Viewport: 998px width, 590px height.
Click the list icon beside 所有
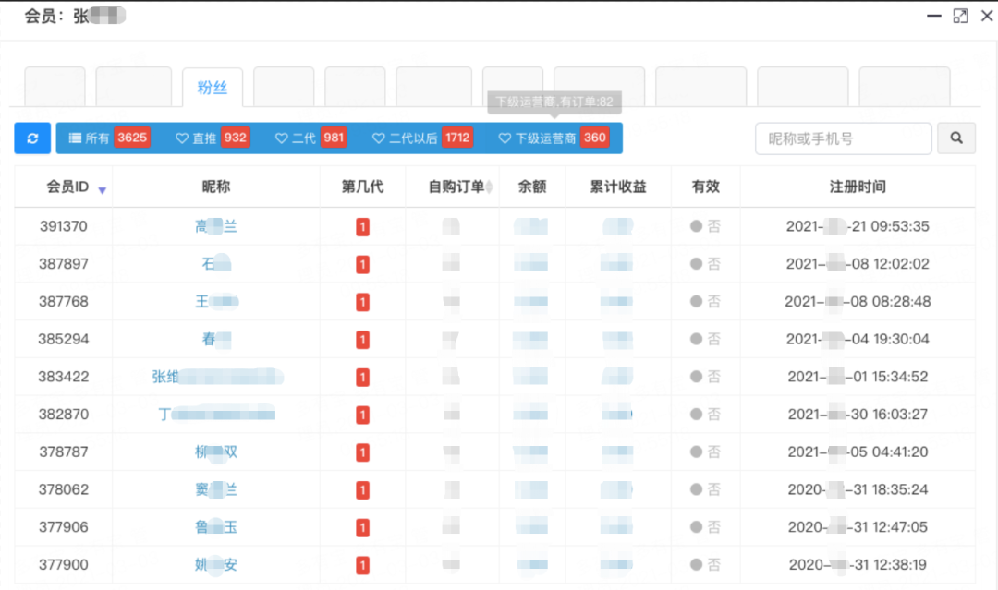pos(75,138)
